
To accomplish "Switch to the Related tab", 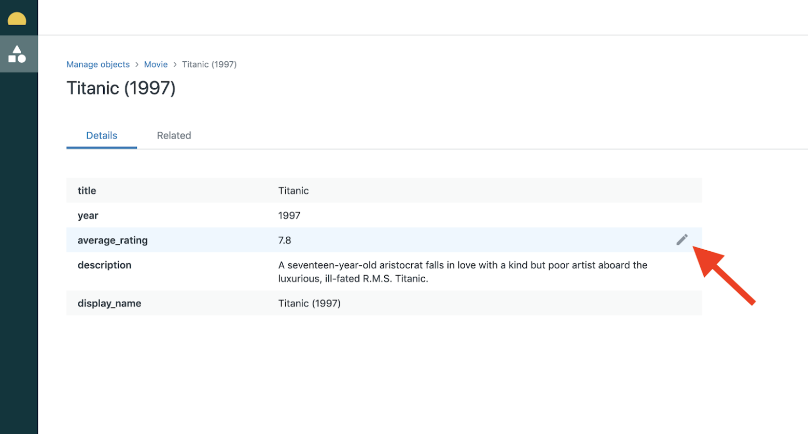I will click(x=174, y=135).
